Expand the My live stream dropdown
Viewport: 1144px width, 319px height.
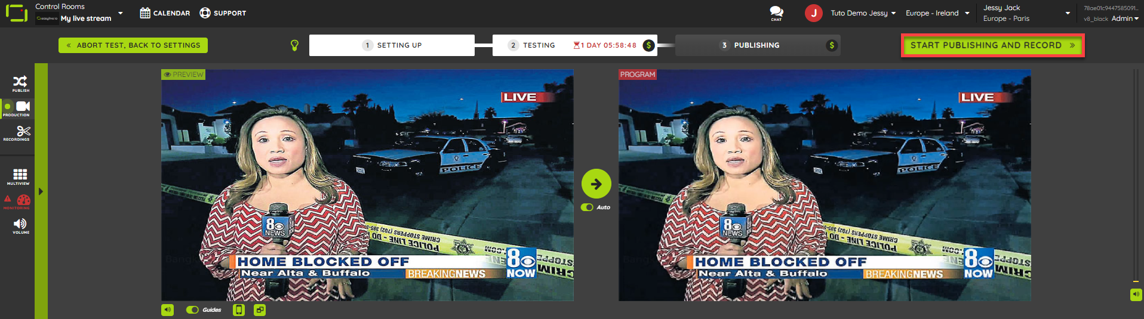coord(121,13)
